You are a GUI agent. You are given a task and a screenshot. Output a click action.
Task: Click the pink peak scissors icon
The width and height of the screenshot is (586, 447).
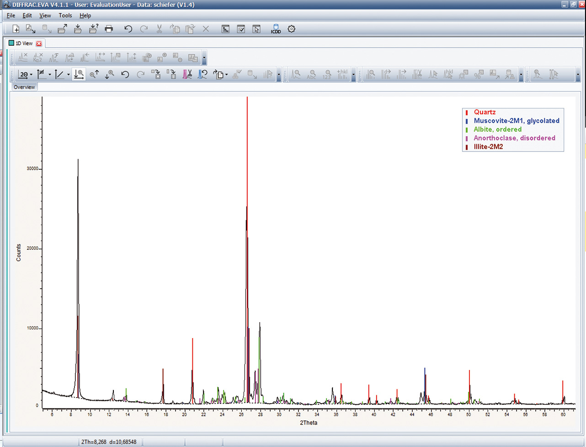pos(187,74)
